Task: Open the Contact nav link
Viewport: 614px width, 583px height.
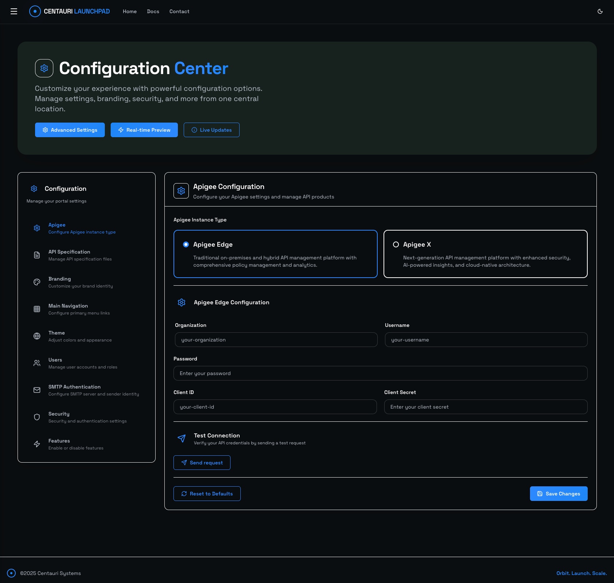Action: point(179,11)
